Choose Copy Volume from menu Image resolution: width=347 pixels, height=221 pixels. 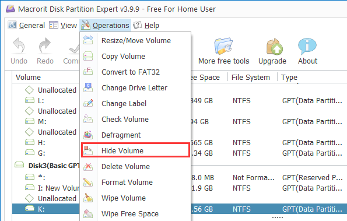(135, 56)
